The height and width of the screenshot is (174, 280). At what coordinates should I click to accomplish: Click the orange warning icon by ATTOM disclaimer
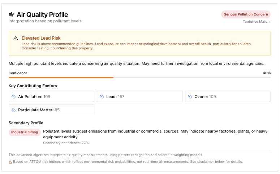click(10, 162)
